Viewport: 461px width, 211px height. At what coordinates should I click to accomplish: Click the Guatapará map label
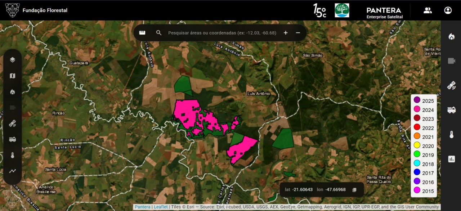point(79,63)
